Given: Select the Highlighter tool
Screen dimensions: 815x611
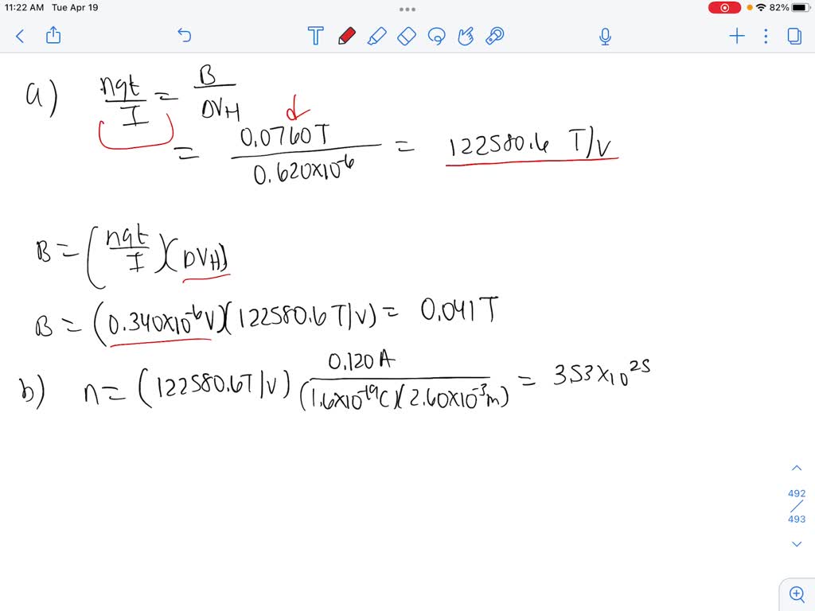Looking at the screenshot, I should pyautogui.click(x=377, y=36).
